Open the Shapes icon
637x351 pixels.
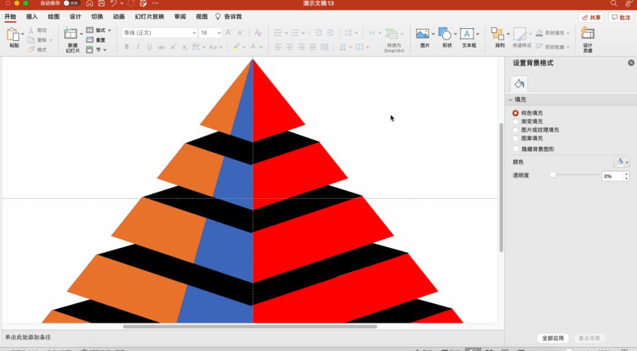(445, 34)
